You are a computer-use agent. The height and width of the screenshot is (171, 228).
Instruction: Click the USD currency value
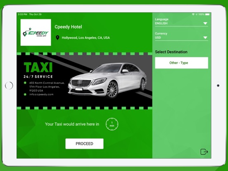(158, 38)
